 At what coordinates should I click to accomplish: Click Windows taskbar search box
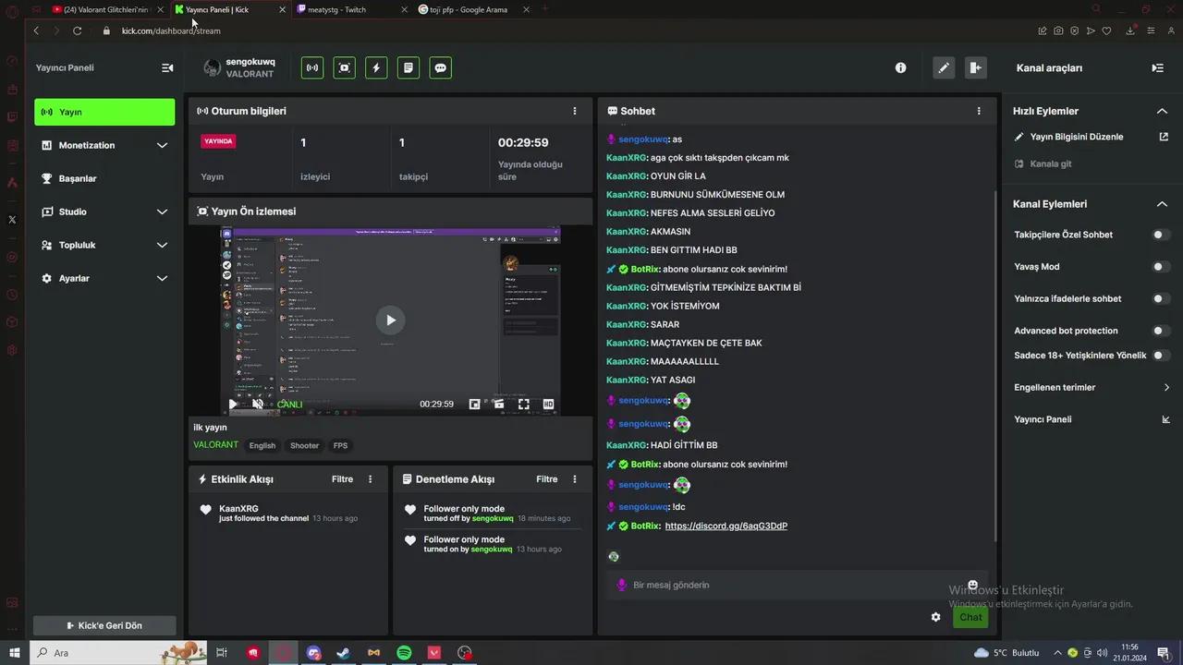118,653
